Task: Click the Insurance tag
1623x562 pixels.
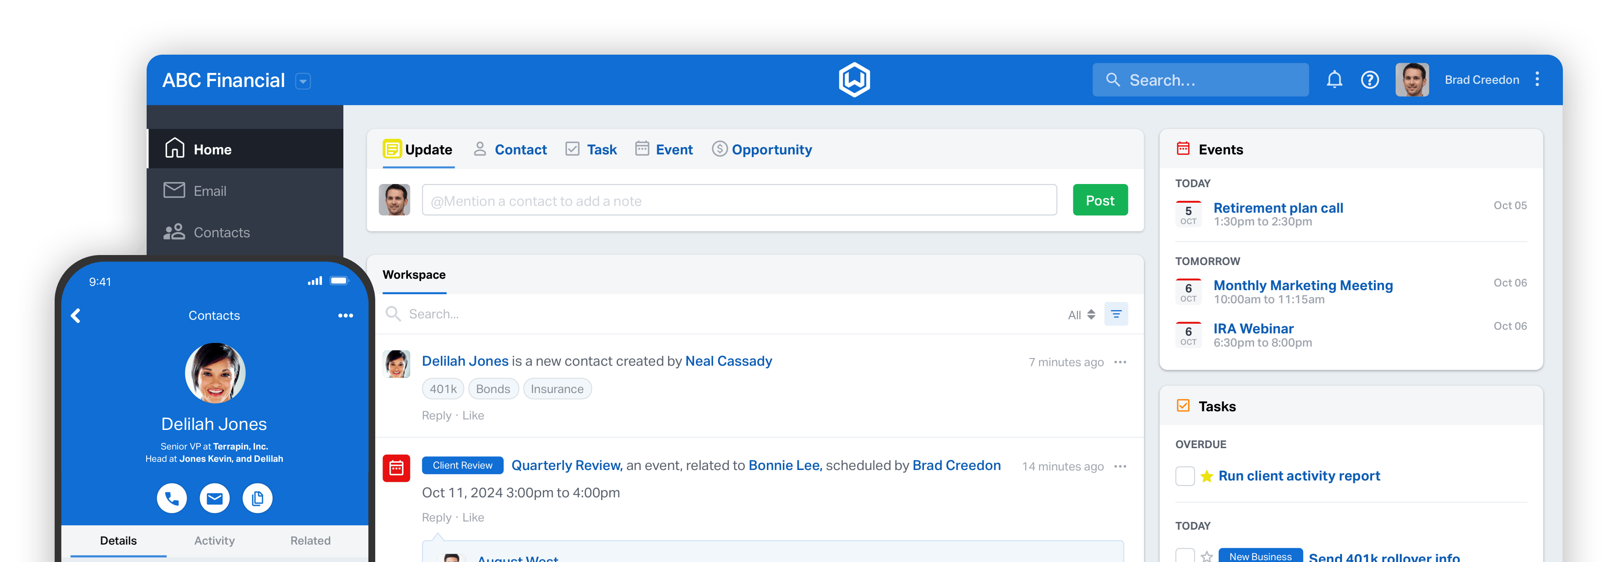Action: coord(557,389)
